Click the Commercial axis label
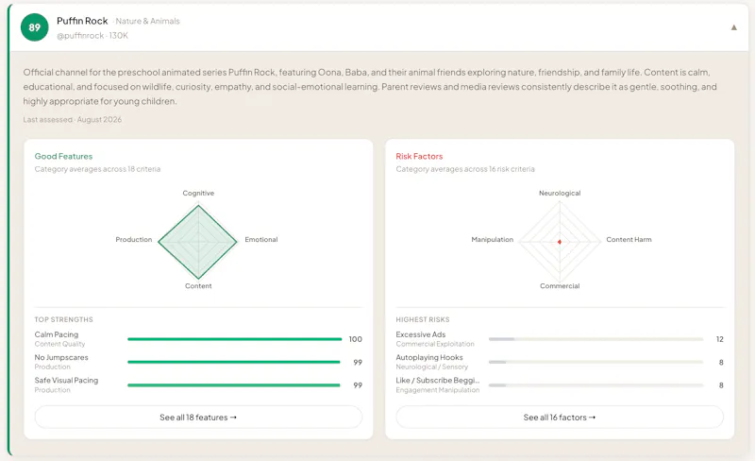The image size is (755, 461). [x=560, y=286]
